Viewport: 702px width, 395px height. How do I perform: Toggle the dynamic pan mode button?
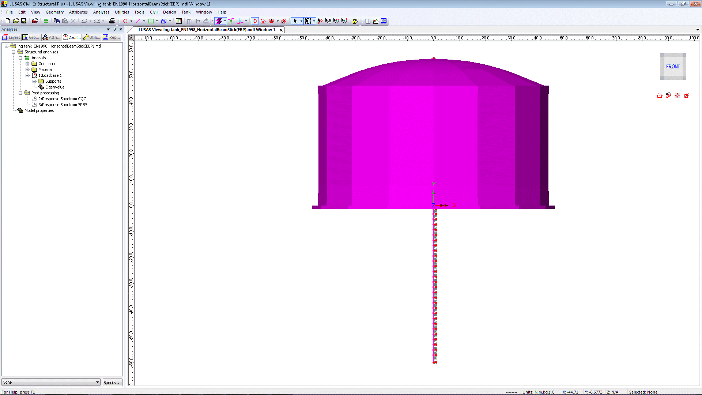click(254, 21)
